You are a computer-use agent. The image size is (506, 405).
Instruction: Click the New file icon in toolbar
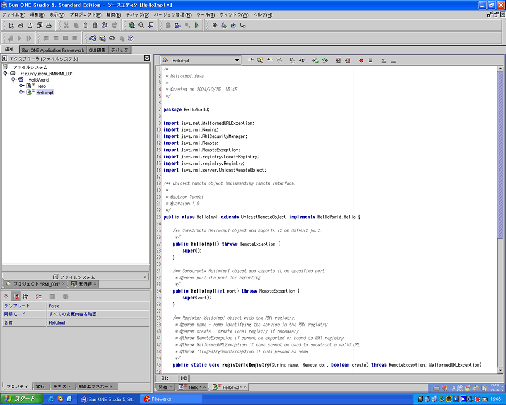[11, 25]
